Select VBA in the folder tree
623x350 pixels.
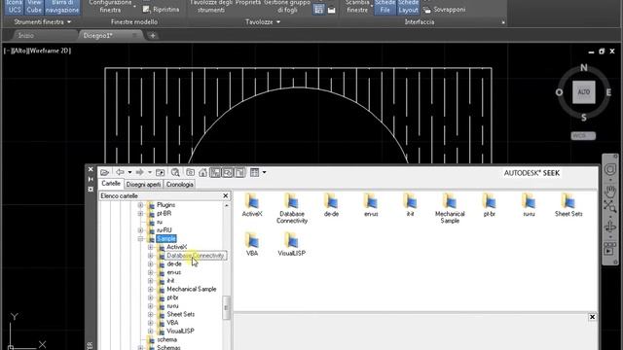[x=172, y=323]
